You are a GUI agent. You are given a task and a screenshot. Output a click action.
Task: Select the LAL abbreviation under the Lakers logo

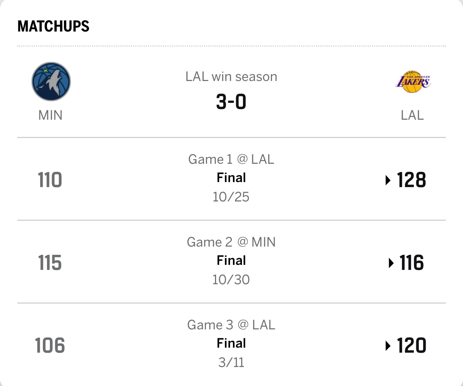[x=412, y=115]
